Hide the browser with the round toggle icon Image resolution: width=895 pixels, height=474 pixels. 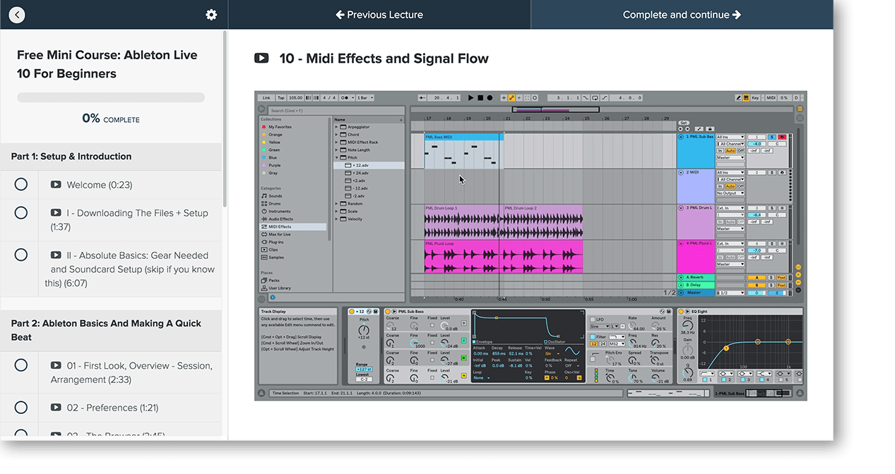tap(262, 110)
